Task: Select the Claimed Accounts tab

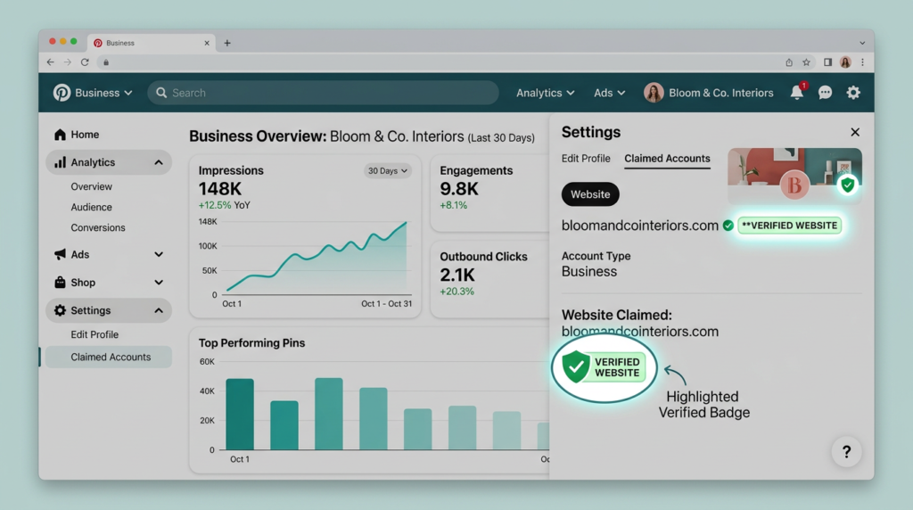Action: (x=667, y=159)
